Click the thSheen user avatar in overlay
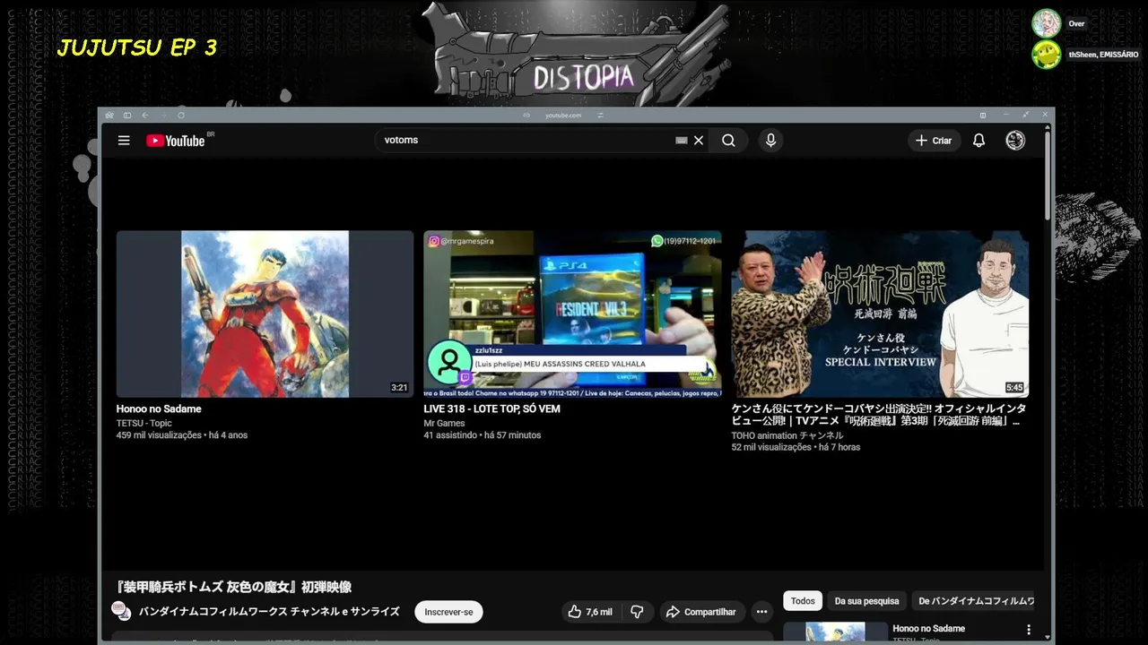This screenshot has height=645, width=1148. tap(1046, 55)
